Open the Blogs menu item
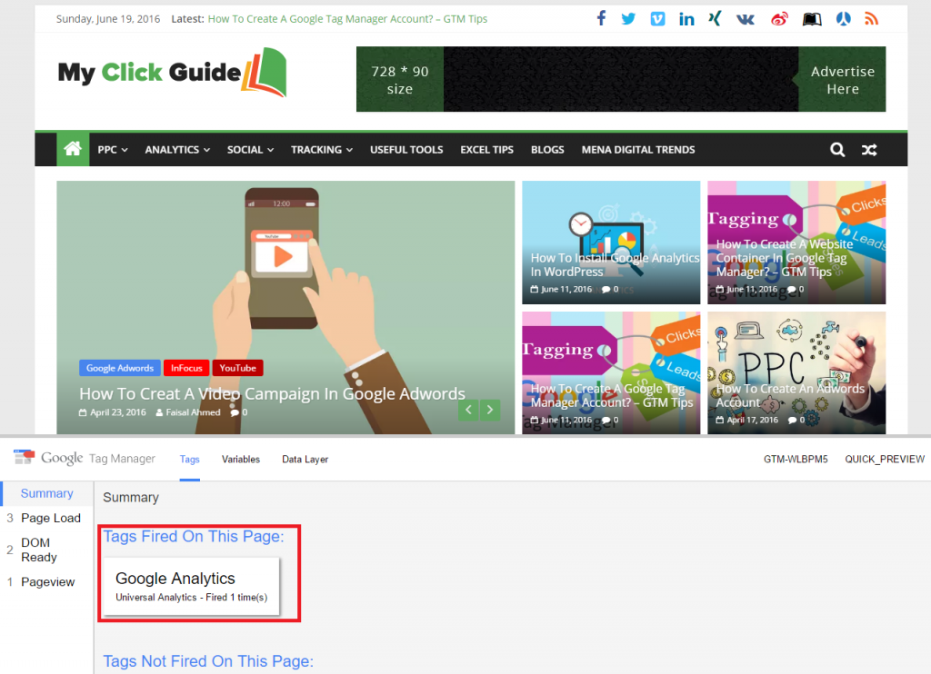 547,150
